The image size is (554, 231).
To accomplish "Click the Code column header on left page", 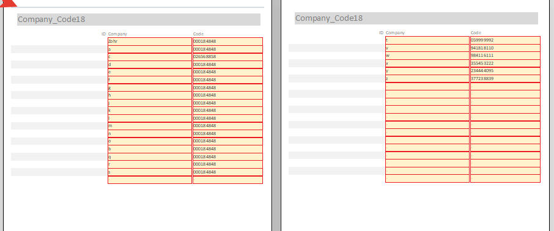I will (x=198, y=34).
